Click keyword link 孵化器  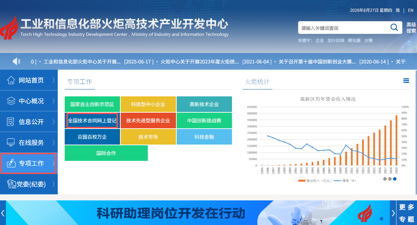354,41
